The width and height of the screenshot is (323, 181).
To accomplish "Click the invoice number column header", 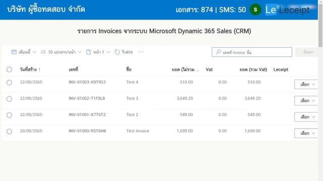I will coord(73,69).
